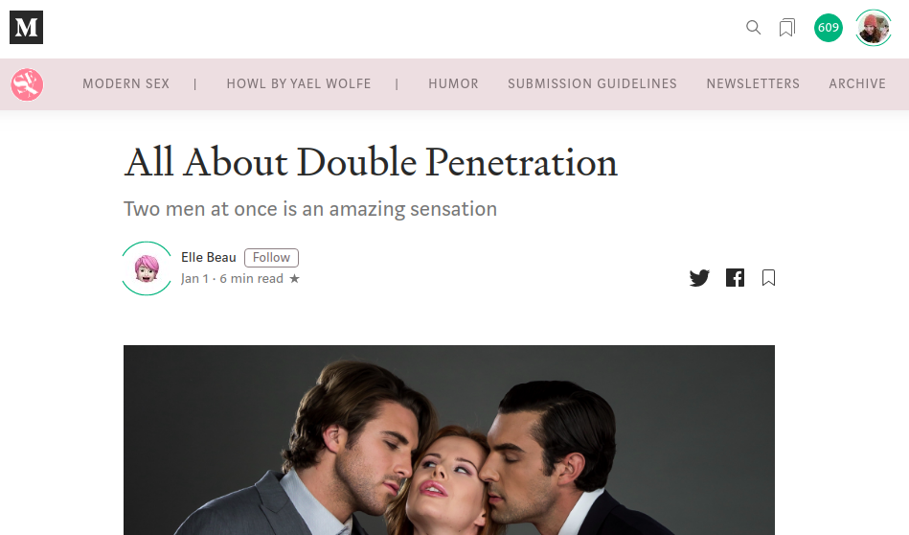Open notifications badge showing 609
This screenshot has width=909, height=535.
point(829,27)
